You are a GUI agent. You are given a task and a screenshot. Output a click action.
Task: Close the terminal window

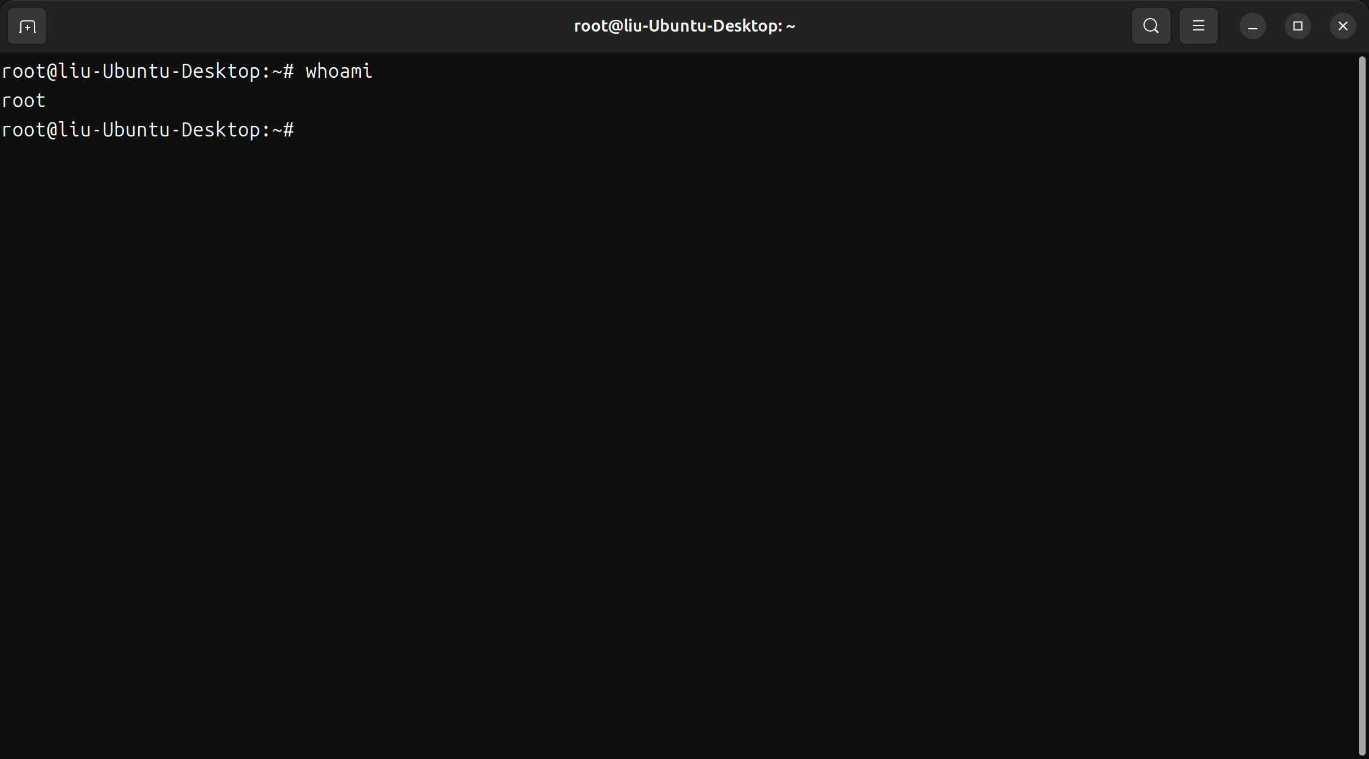(1342, 27)
